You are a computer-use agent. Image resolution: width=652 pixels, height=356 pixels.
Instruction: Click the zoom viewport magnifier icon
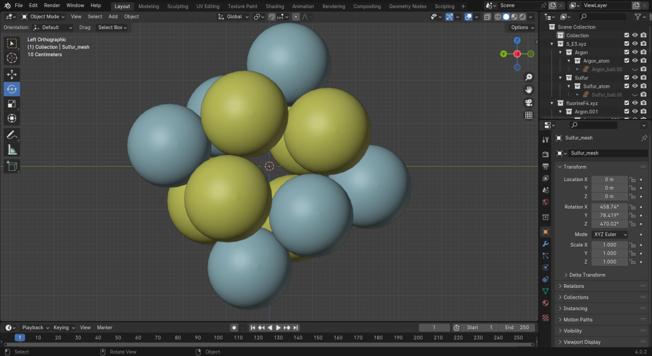coord(528,77)
